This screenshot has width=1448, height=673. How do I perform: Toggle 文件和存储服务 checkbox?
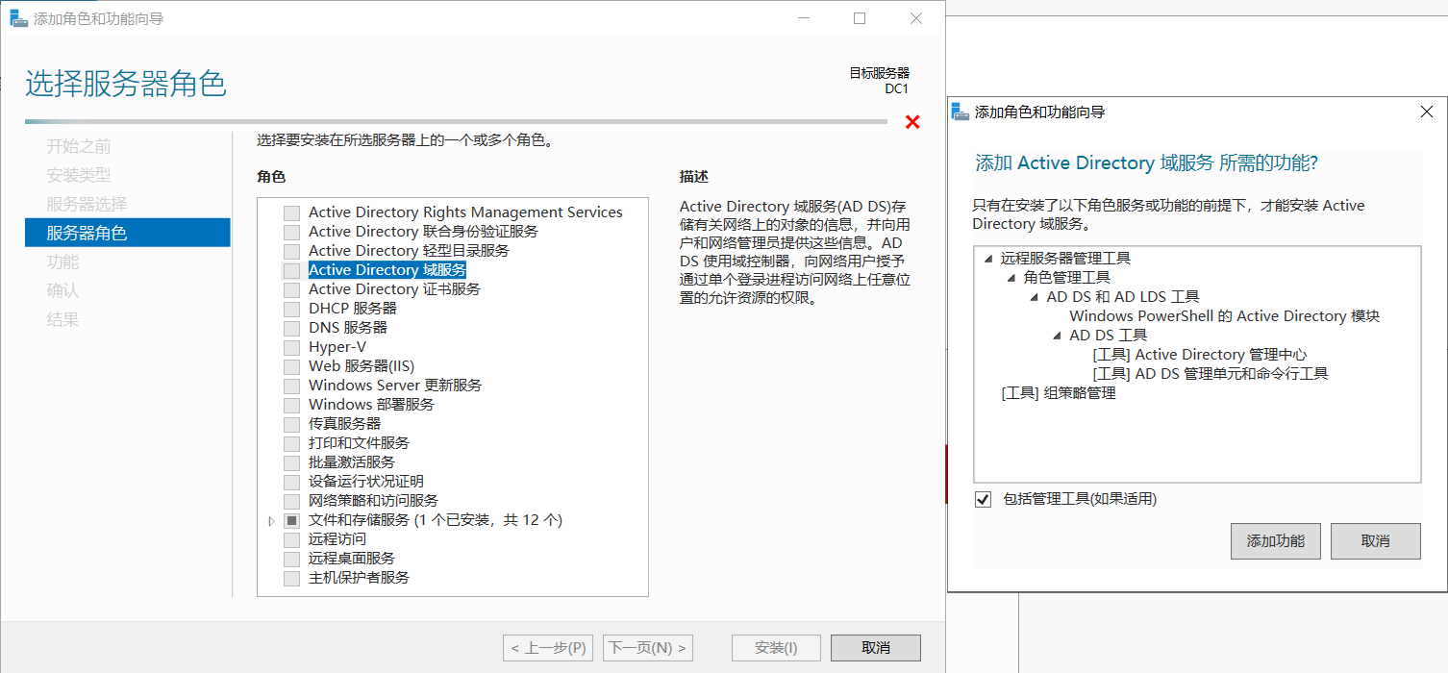point(291,520)
